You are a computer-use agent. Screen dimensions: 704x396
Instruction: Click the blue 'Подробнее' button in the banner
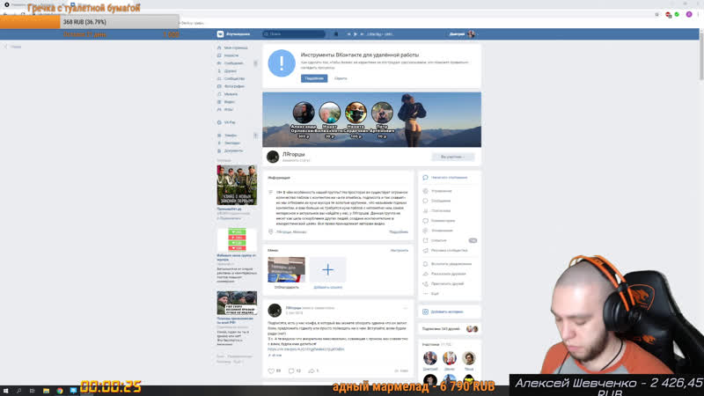pos(313,78)
